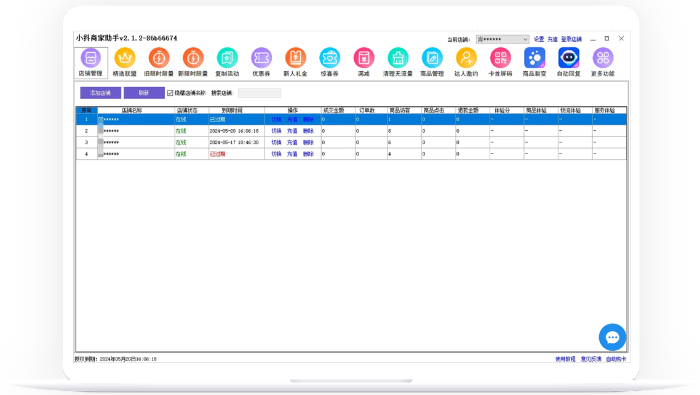Screen dimensions: 700x395
Task: Open the 更多功能 menu icon
Action: [603, 58]
